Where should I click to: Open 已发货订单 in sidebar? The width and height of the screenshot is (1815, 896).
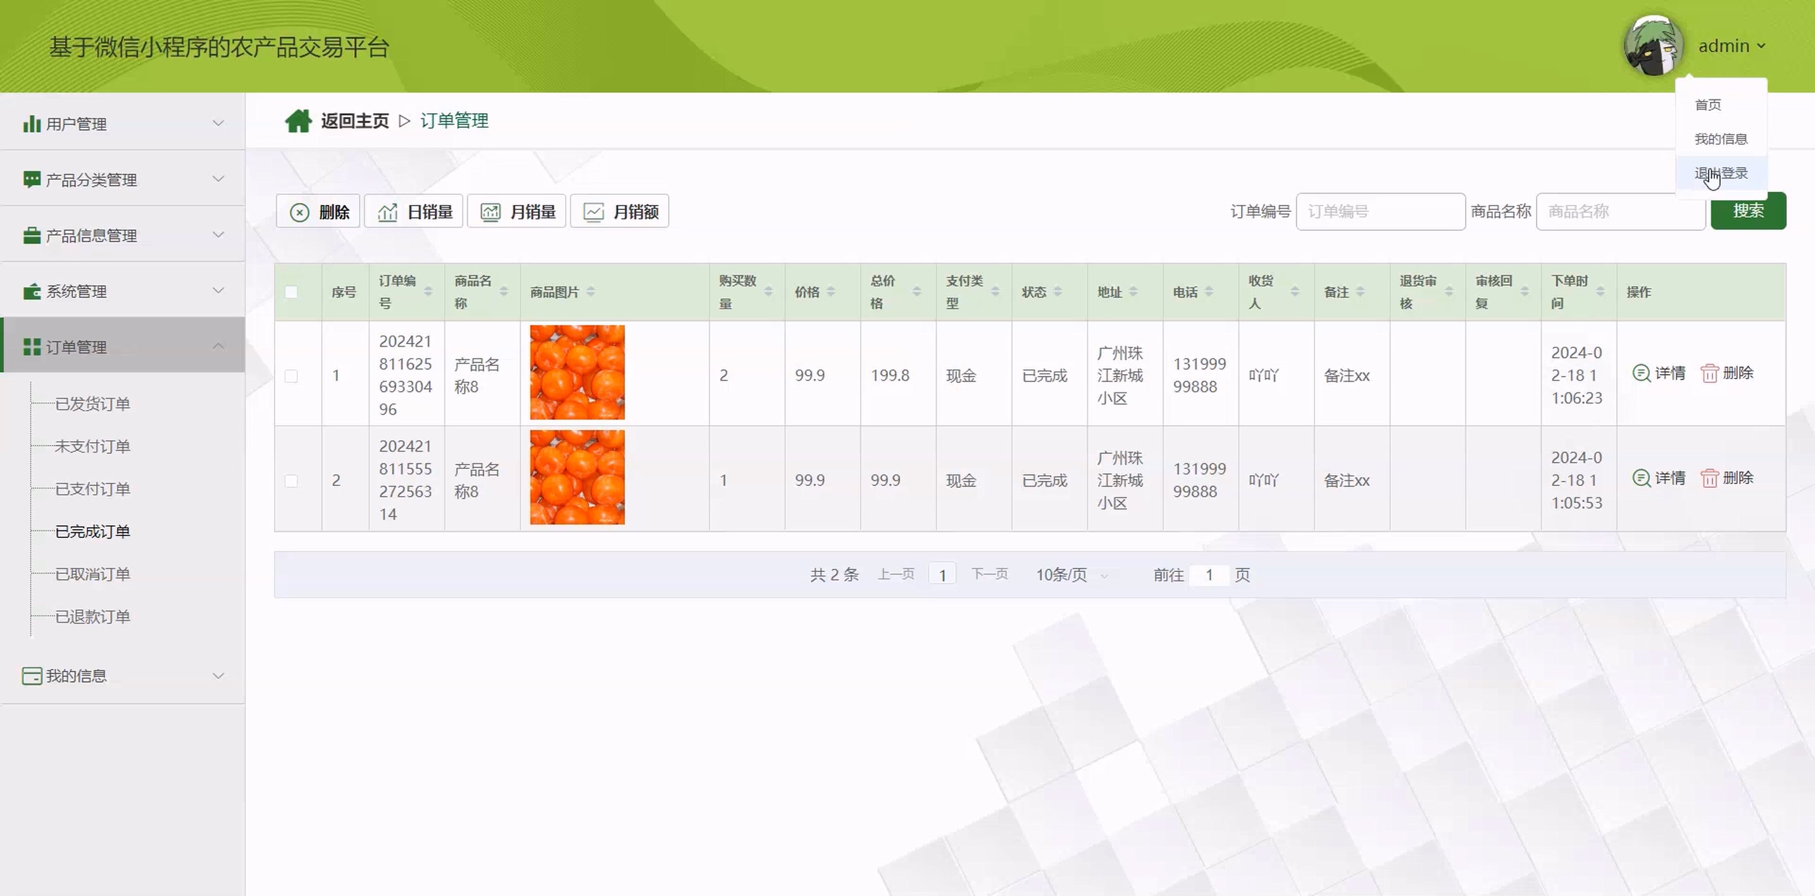[92, 404]
